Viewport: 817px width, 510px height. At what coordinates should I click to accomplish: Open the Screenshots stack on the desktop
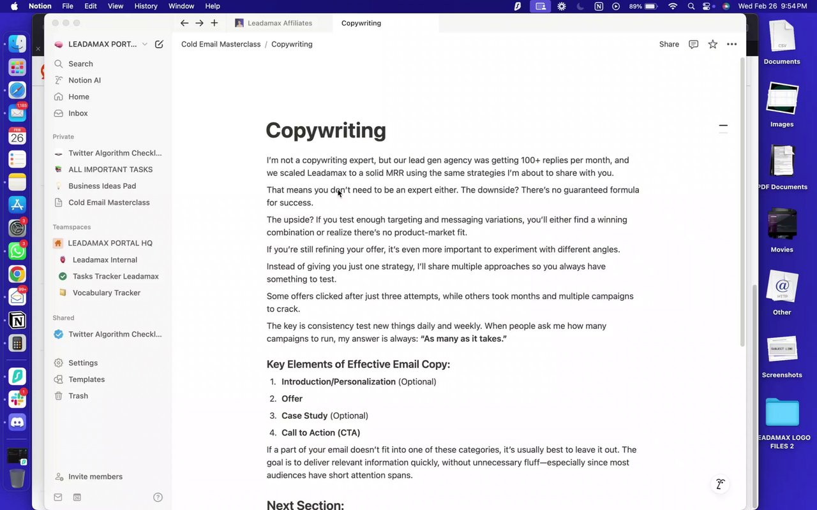coord(782,356)
